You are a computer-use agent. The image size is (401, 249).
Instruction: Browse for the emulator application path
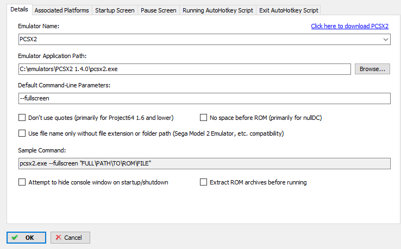pyautogui.click(x=372, y=69)
